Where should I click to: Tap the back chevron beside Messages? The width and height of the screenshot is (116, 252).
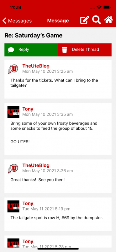4,21
